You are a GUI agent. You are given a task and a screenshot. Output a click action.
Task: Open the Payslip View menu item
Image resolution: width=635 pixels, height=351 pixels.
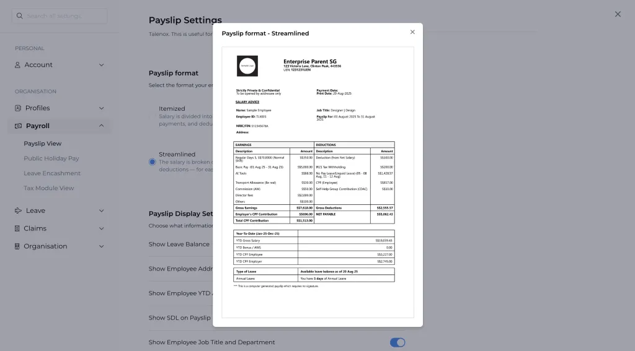click(43, 144)
